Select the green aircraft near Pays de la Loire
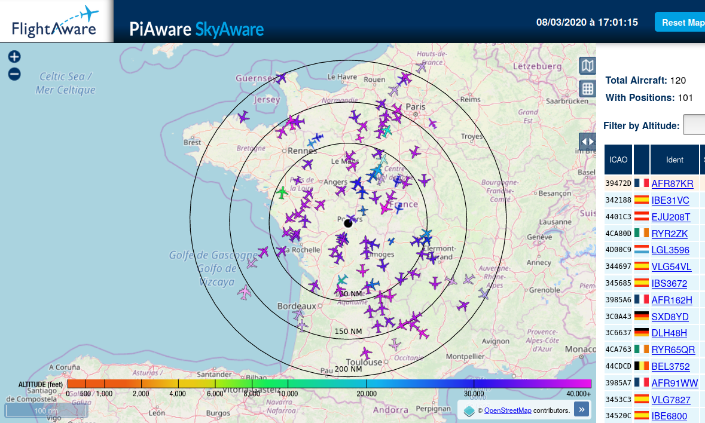705x423 pixels. (282, 193)
